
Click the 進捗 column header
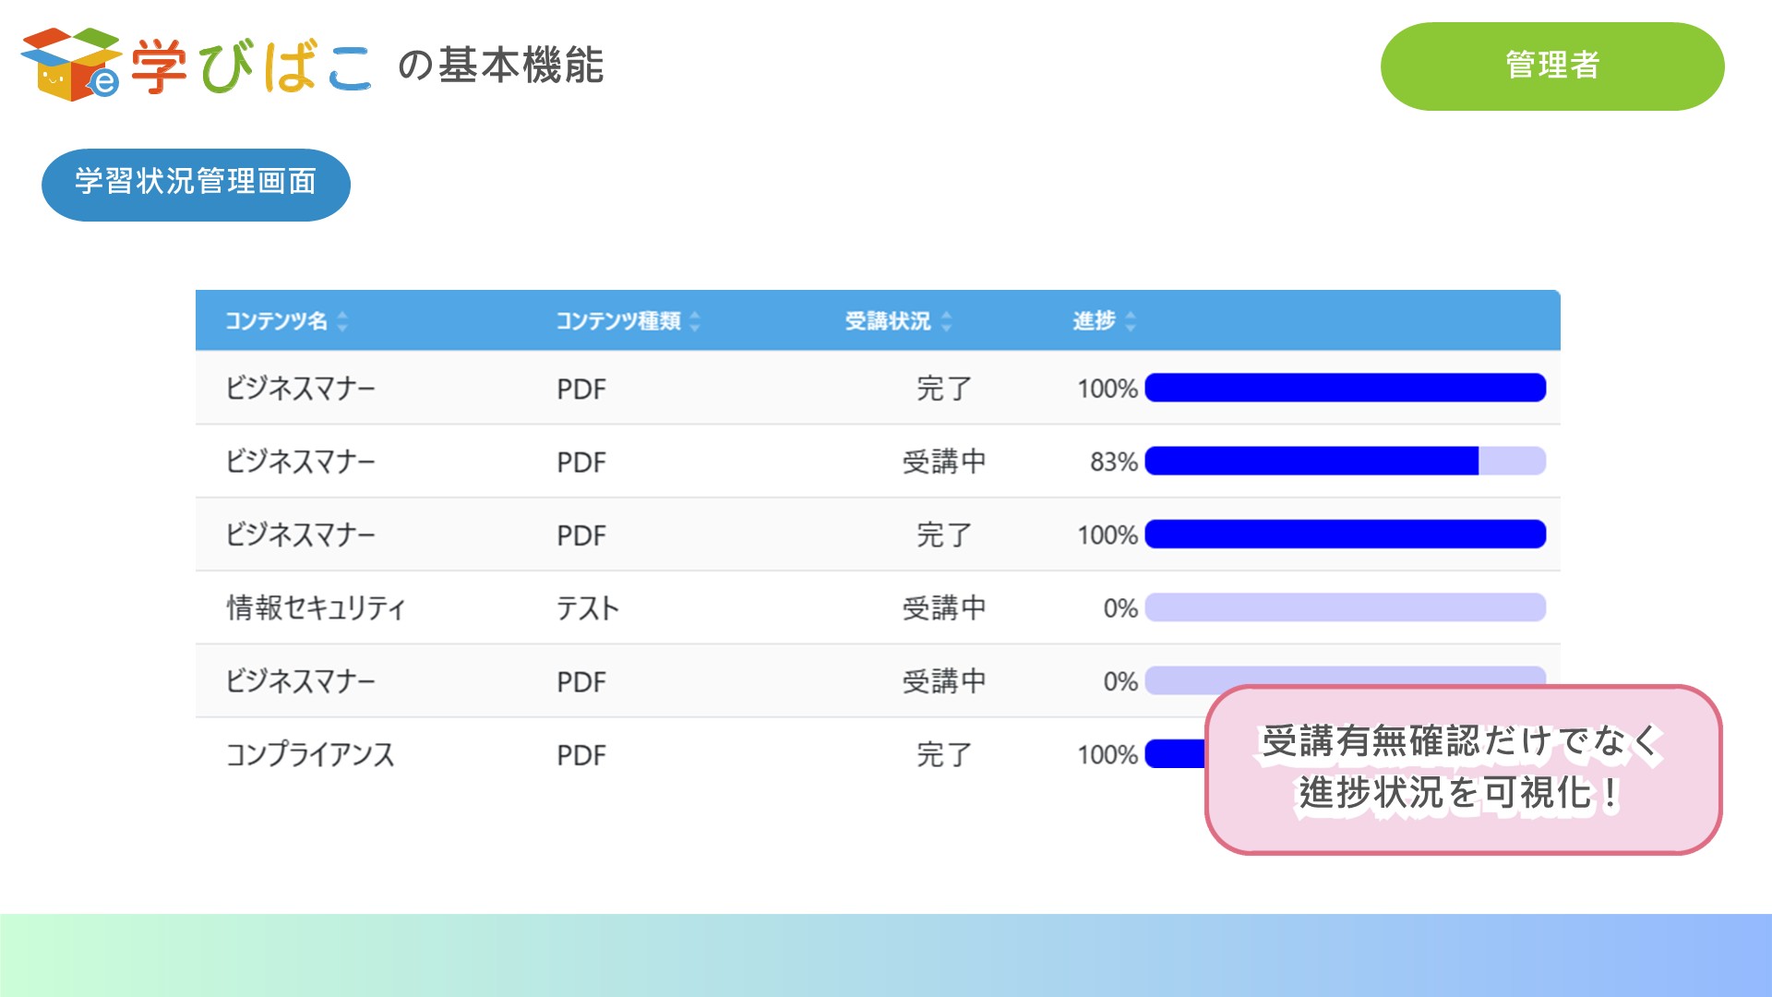1093,321
